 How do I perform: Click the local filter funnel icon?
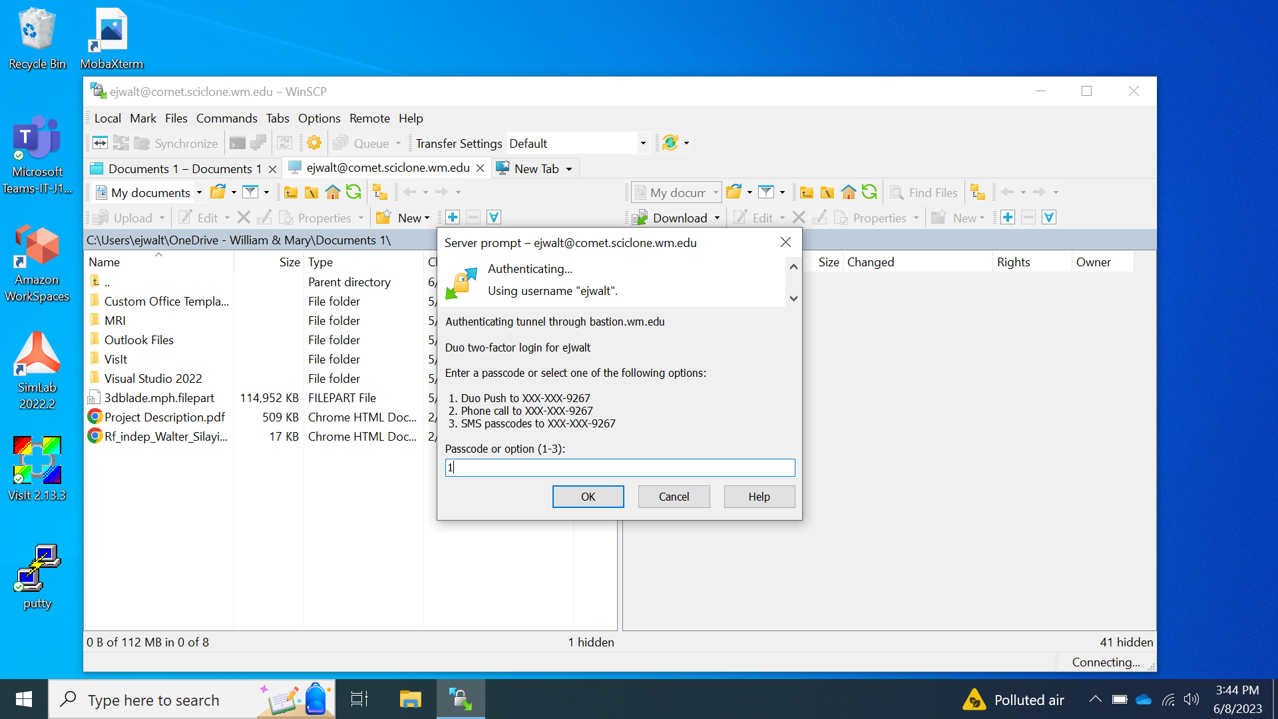pyautogui.click(x=250, y=192)
